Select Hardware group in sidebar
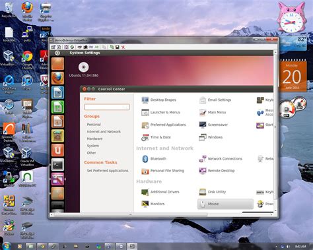Image resolution: width=313 pixels, height=250 pixels. [94, 139]
